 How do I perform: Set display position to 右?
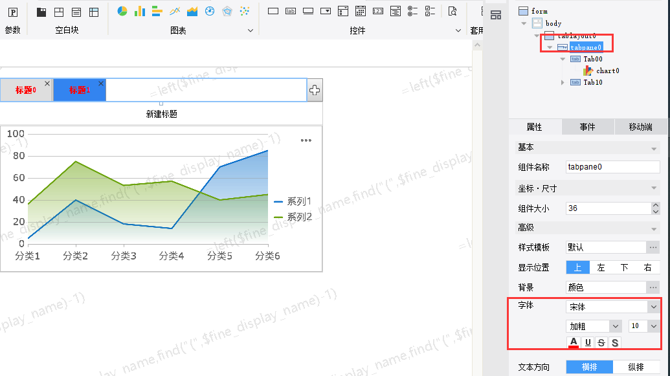pyautogui.click(x=648, y=267)
